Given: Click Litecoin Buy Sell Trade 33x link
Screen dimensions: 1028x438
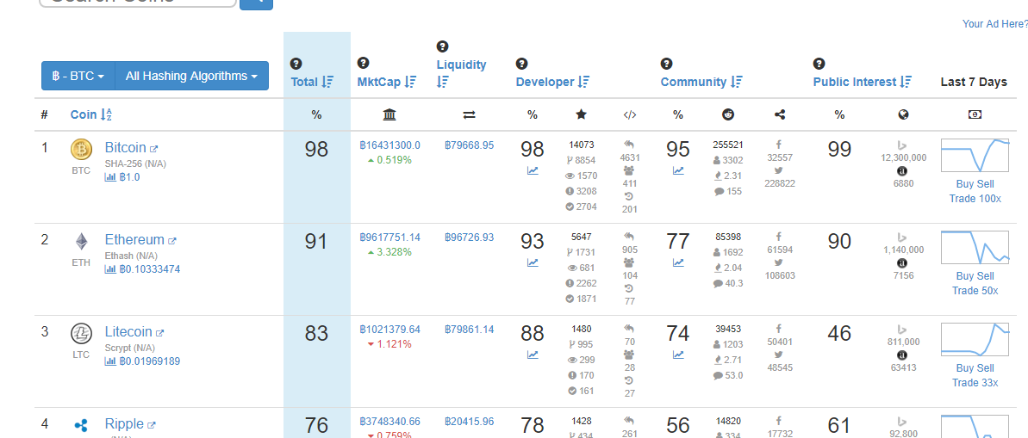Looking at the screenshot, I should pyautogui.click(x=975, y=375).
